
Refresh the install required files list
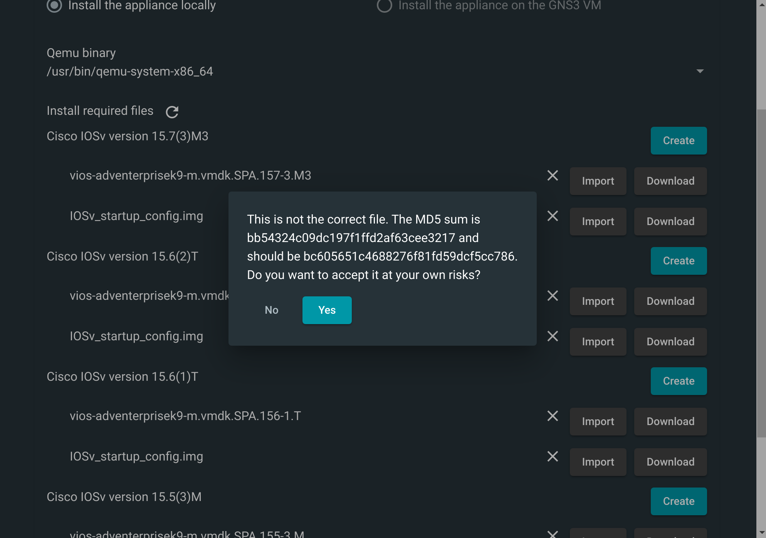pyautogui.click(x=173, y=112)
